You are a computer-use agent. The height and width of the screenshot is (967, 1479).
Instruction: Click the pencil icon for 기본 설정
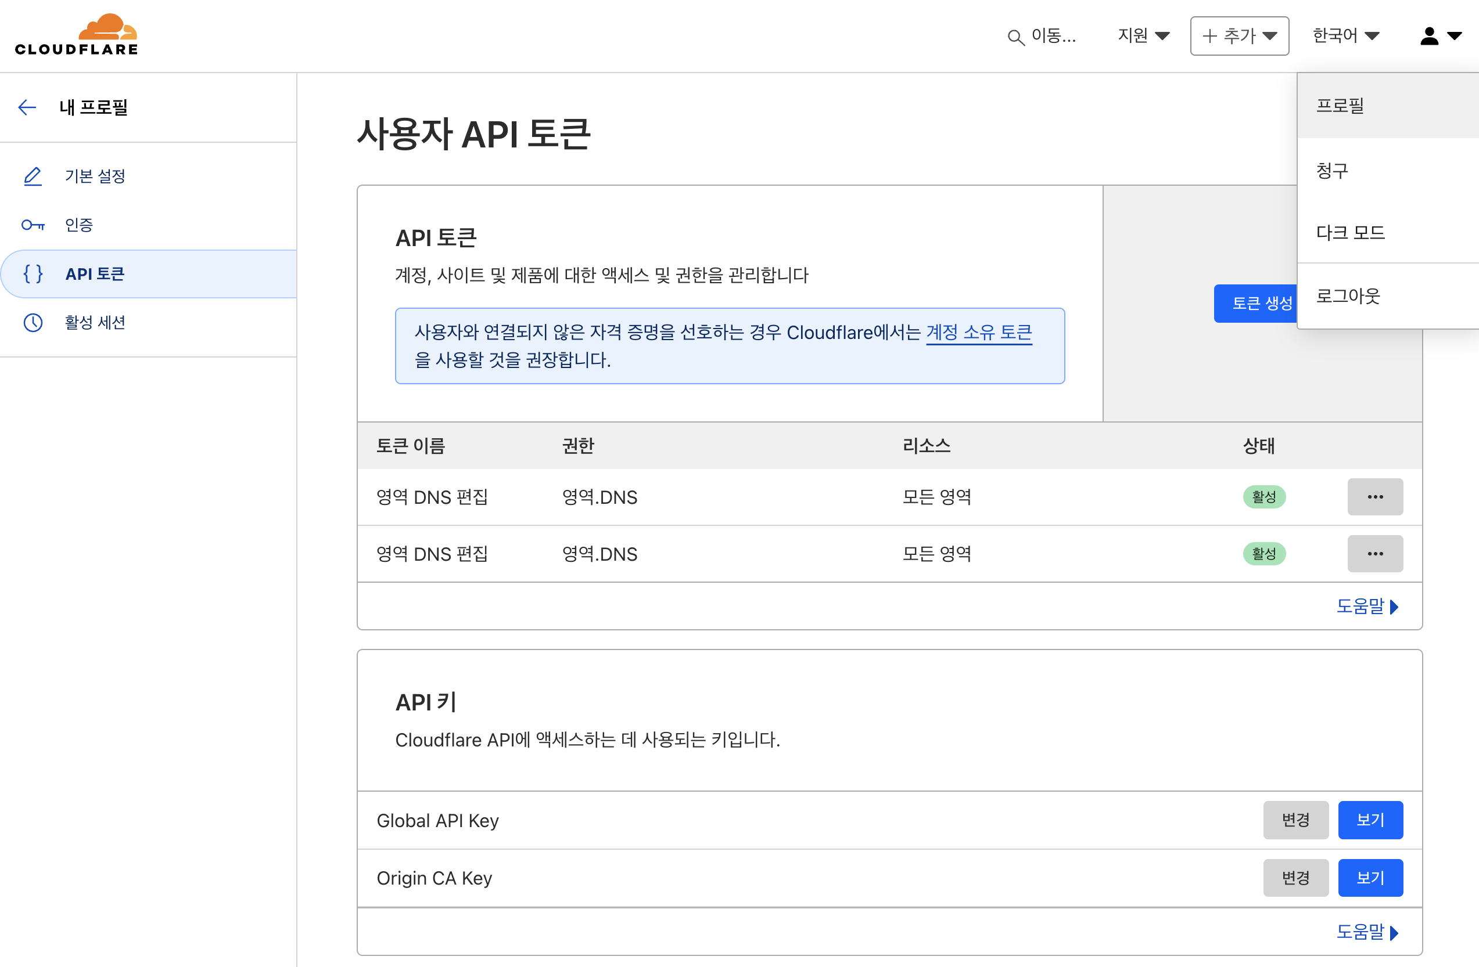point(33,176)
